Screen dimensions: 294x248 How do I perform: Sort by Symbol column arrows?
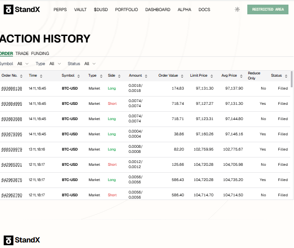click(x=79, y=76)
